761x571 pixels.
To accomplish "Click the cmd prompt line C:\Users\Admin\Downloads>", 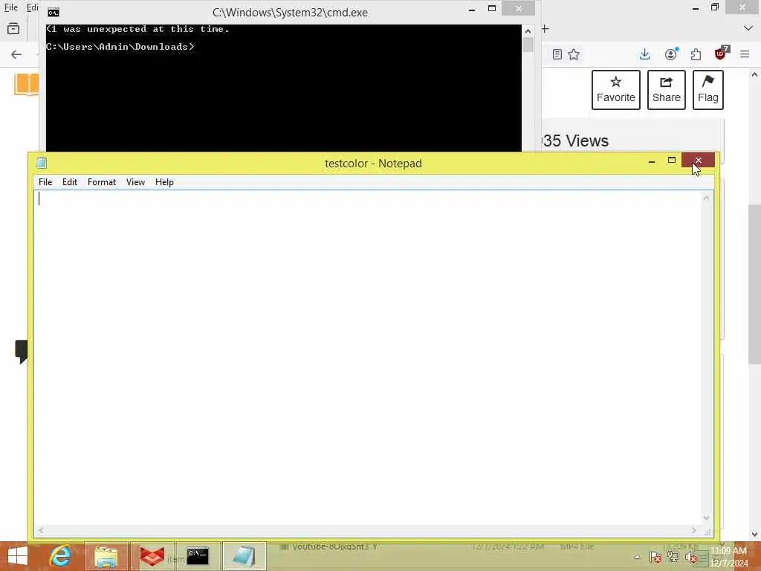I will click(120, 47).
